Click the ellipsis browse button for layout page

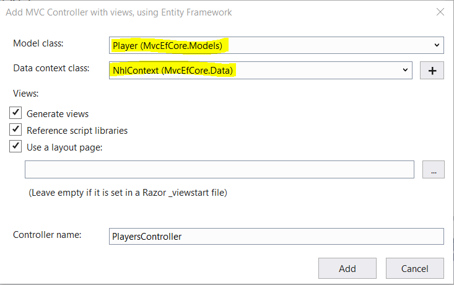click(434, 169)
